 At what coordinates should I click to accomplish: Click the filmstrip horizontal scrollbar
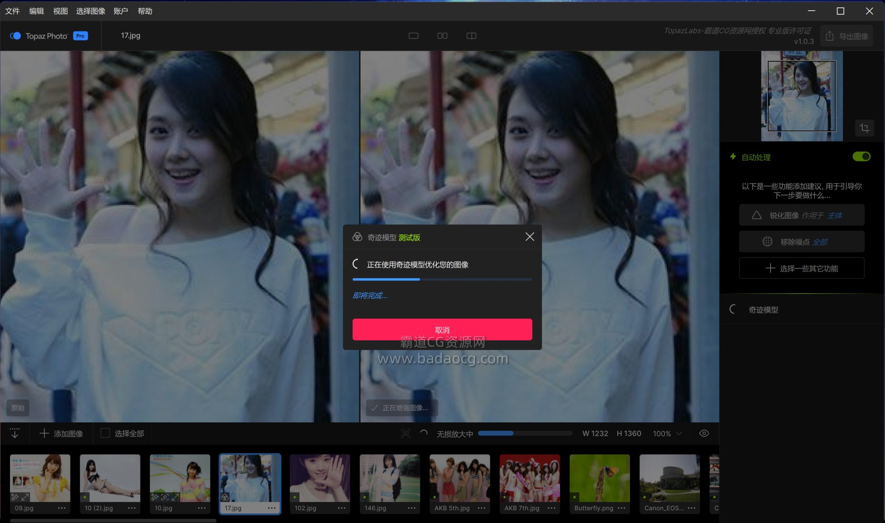pos(113,520)
